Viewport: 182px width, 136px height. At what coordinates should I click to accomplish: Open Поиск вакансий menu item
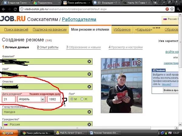point(16,30)
